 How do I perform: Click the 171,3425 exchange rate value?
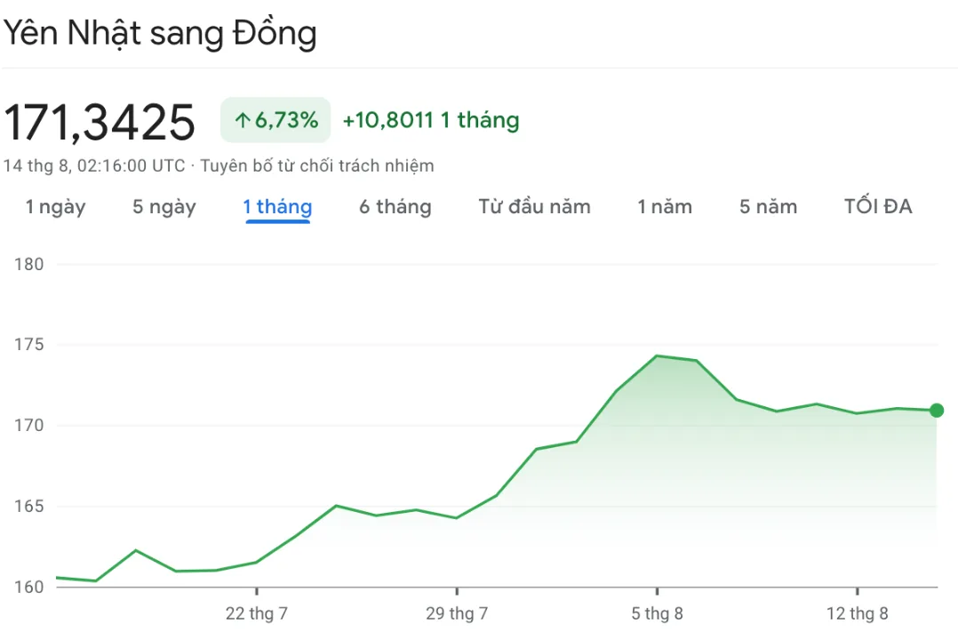pos(100,122)
